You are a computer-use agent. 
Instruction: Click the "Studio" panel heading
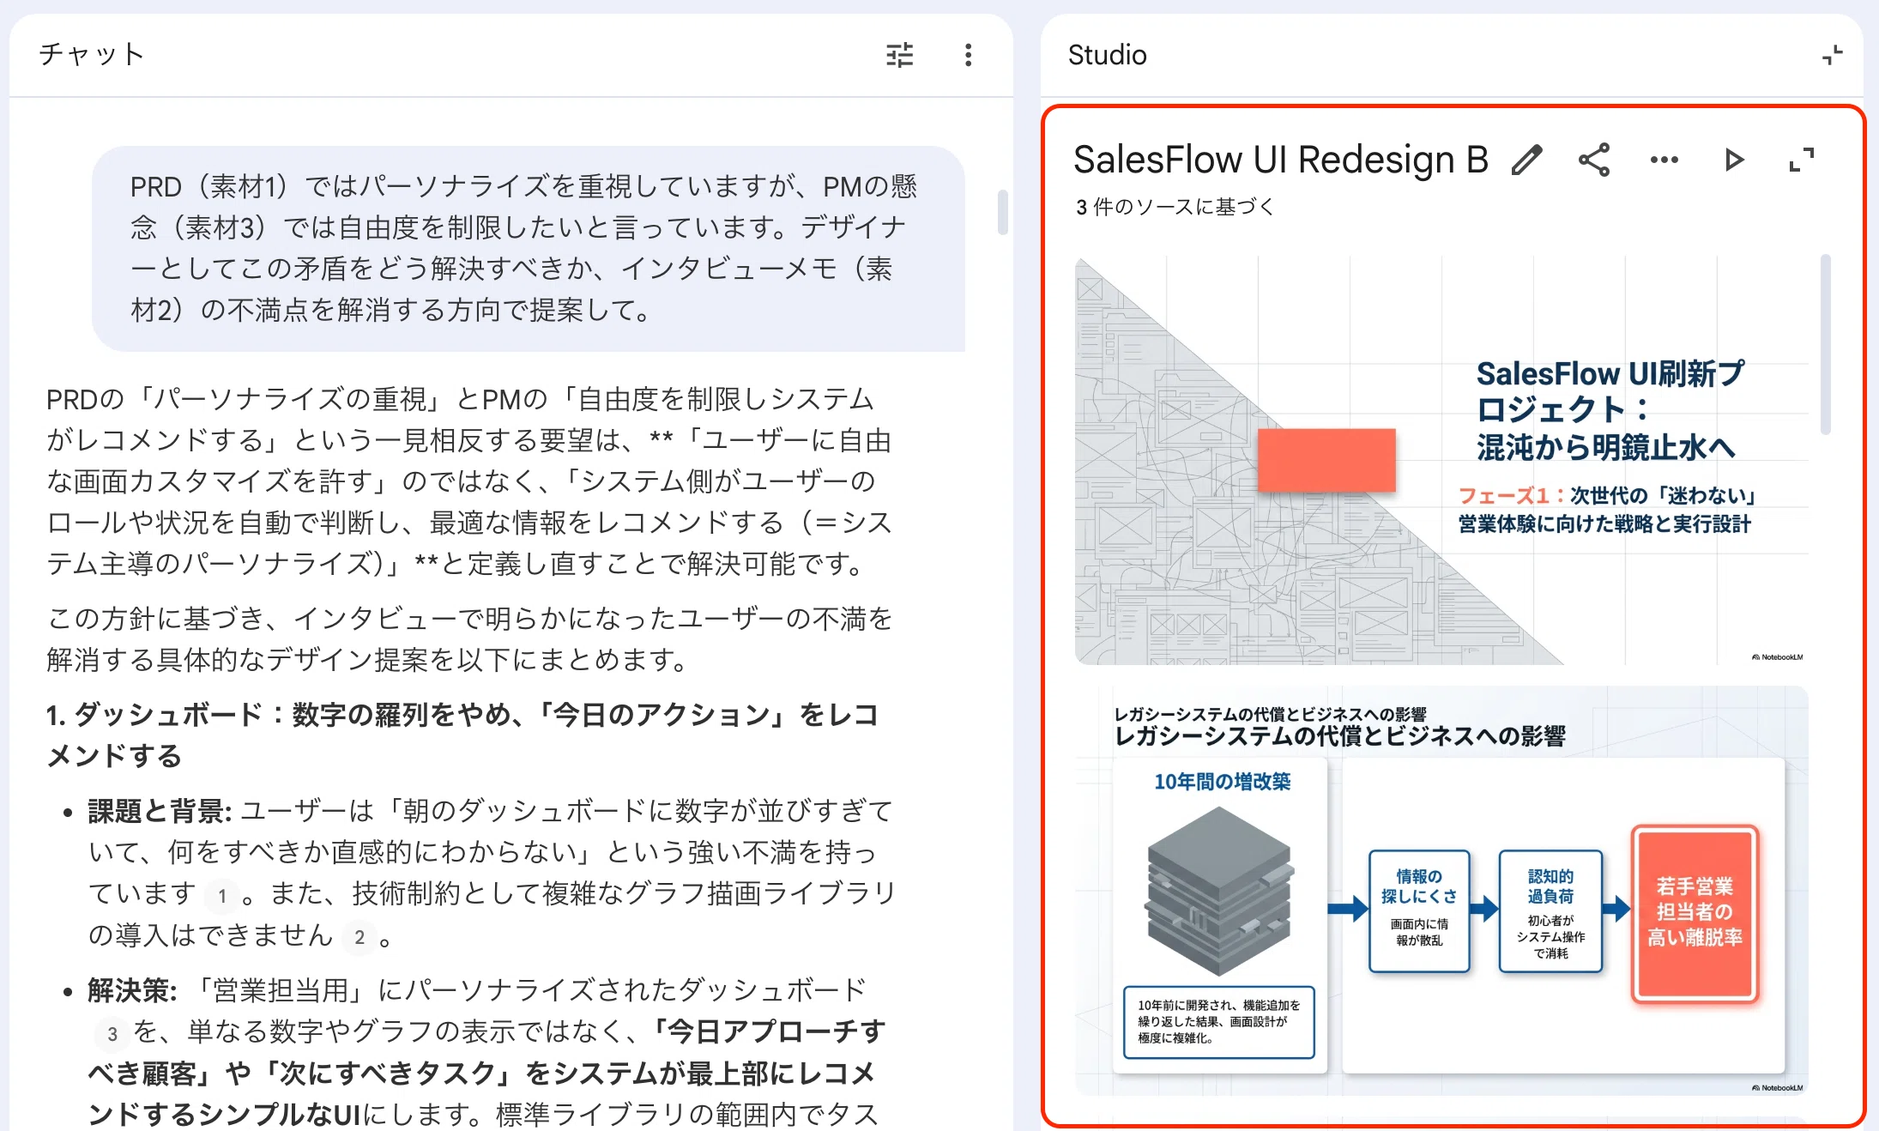1107,55
